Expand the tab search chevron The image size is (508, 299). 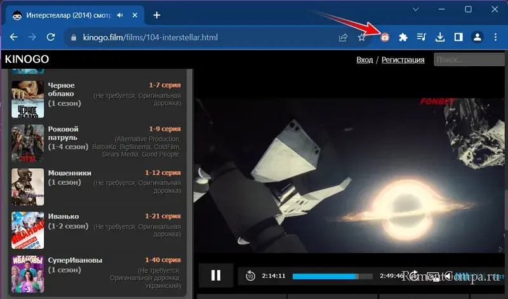416,10
